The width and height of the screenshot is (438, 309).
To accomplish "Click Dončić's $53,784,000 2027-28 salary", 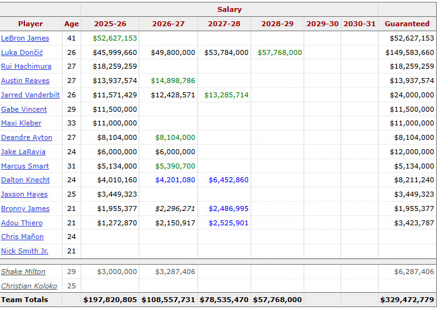I will [226, 52].
